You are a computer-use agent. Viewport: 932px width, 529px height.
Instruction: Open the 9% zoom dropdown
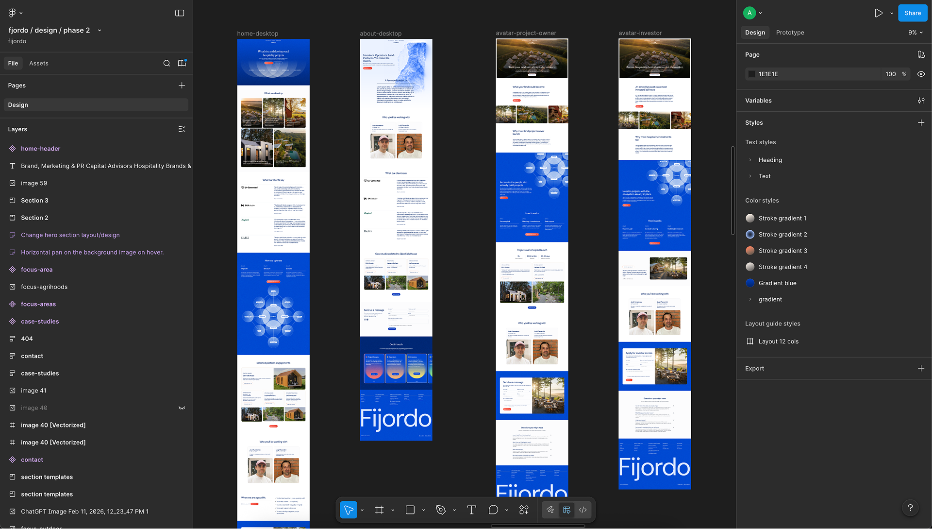click(x=915, y=33)
